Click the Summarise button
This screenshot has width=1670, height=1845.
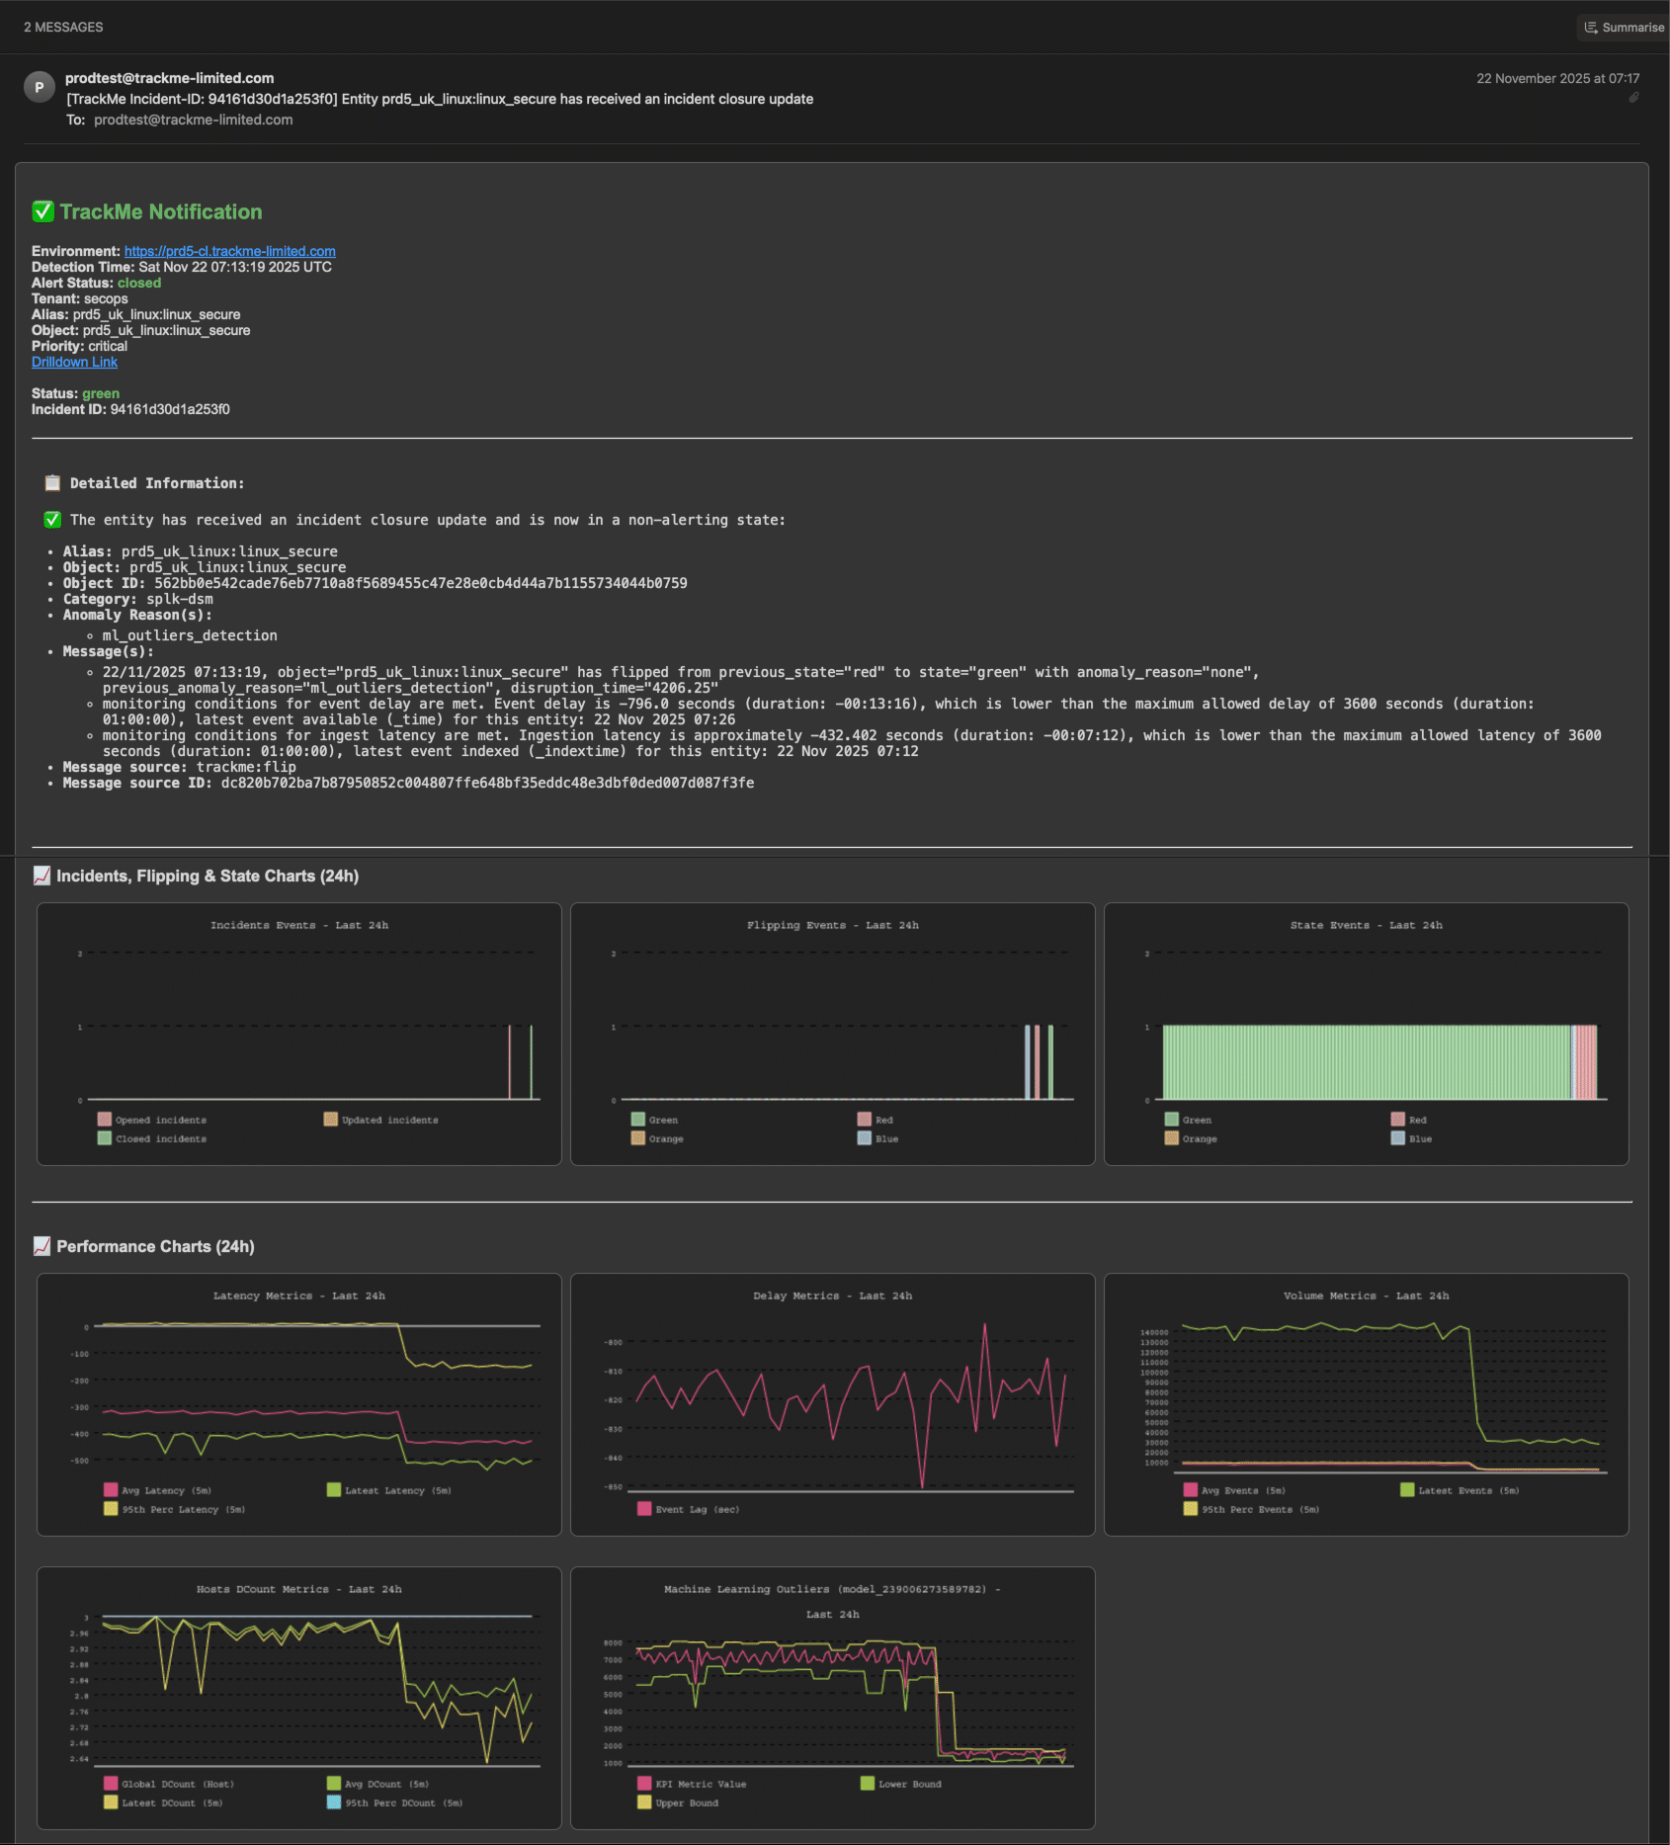tap(1624, 28)
